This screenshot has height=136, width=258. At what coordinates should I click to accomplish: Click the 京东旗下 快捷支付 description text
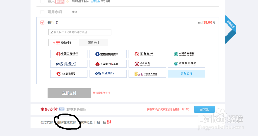(x=76, y=109)
